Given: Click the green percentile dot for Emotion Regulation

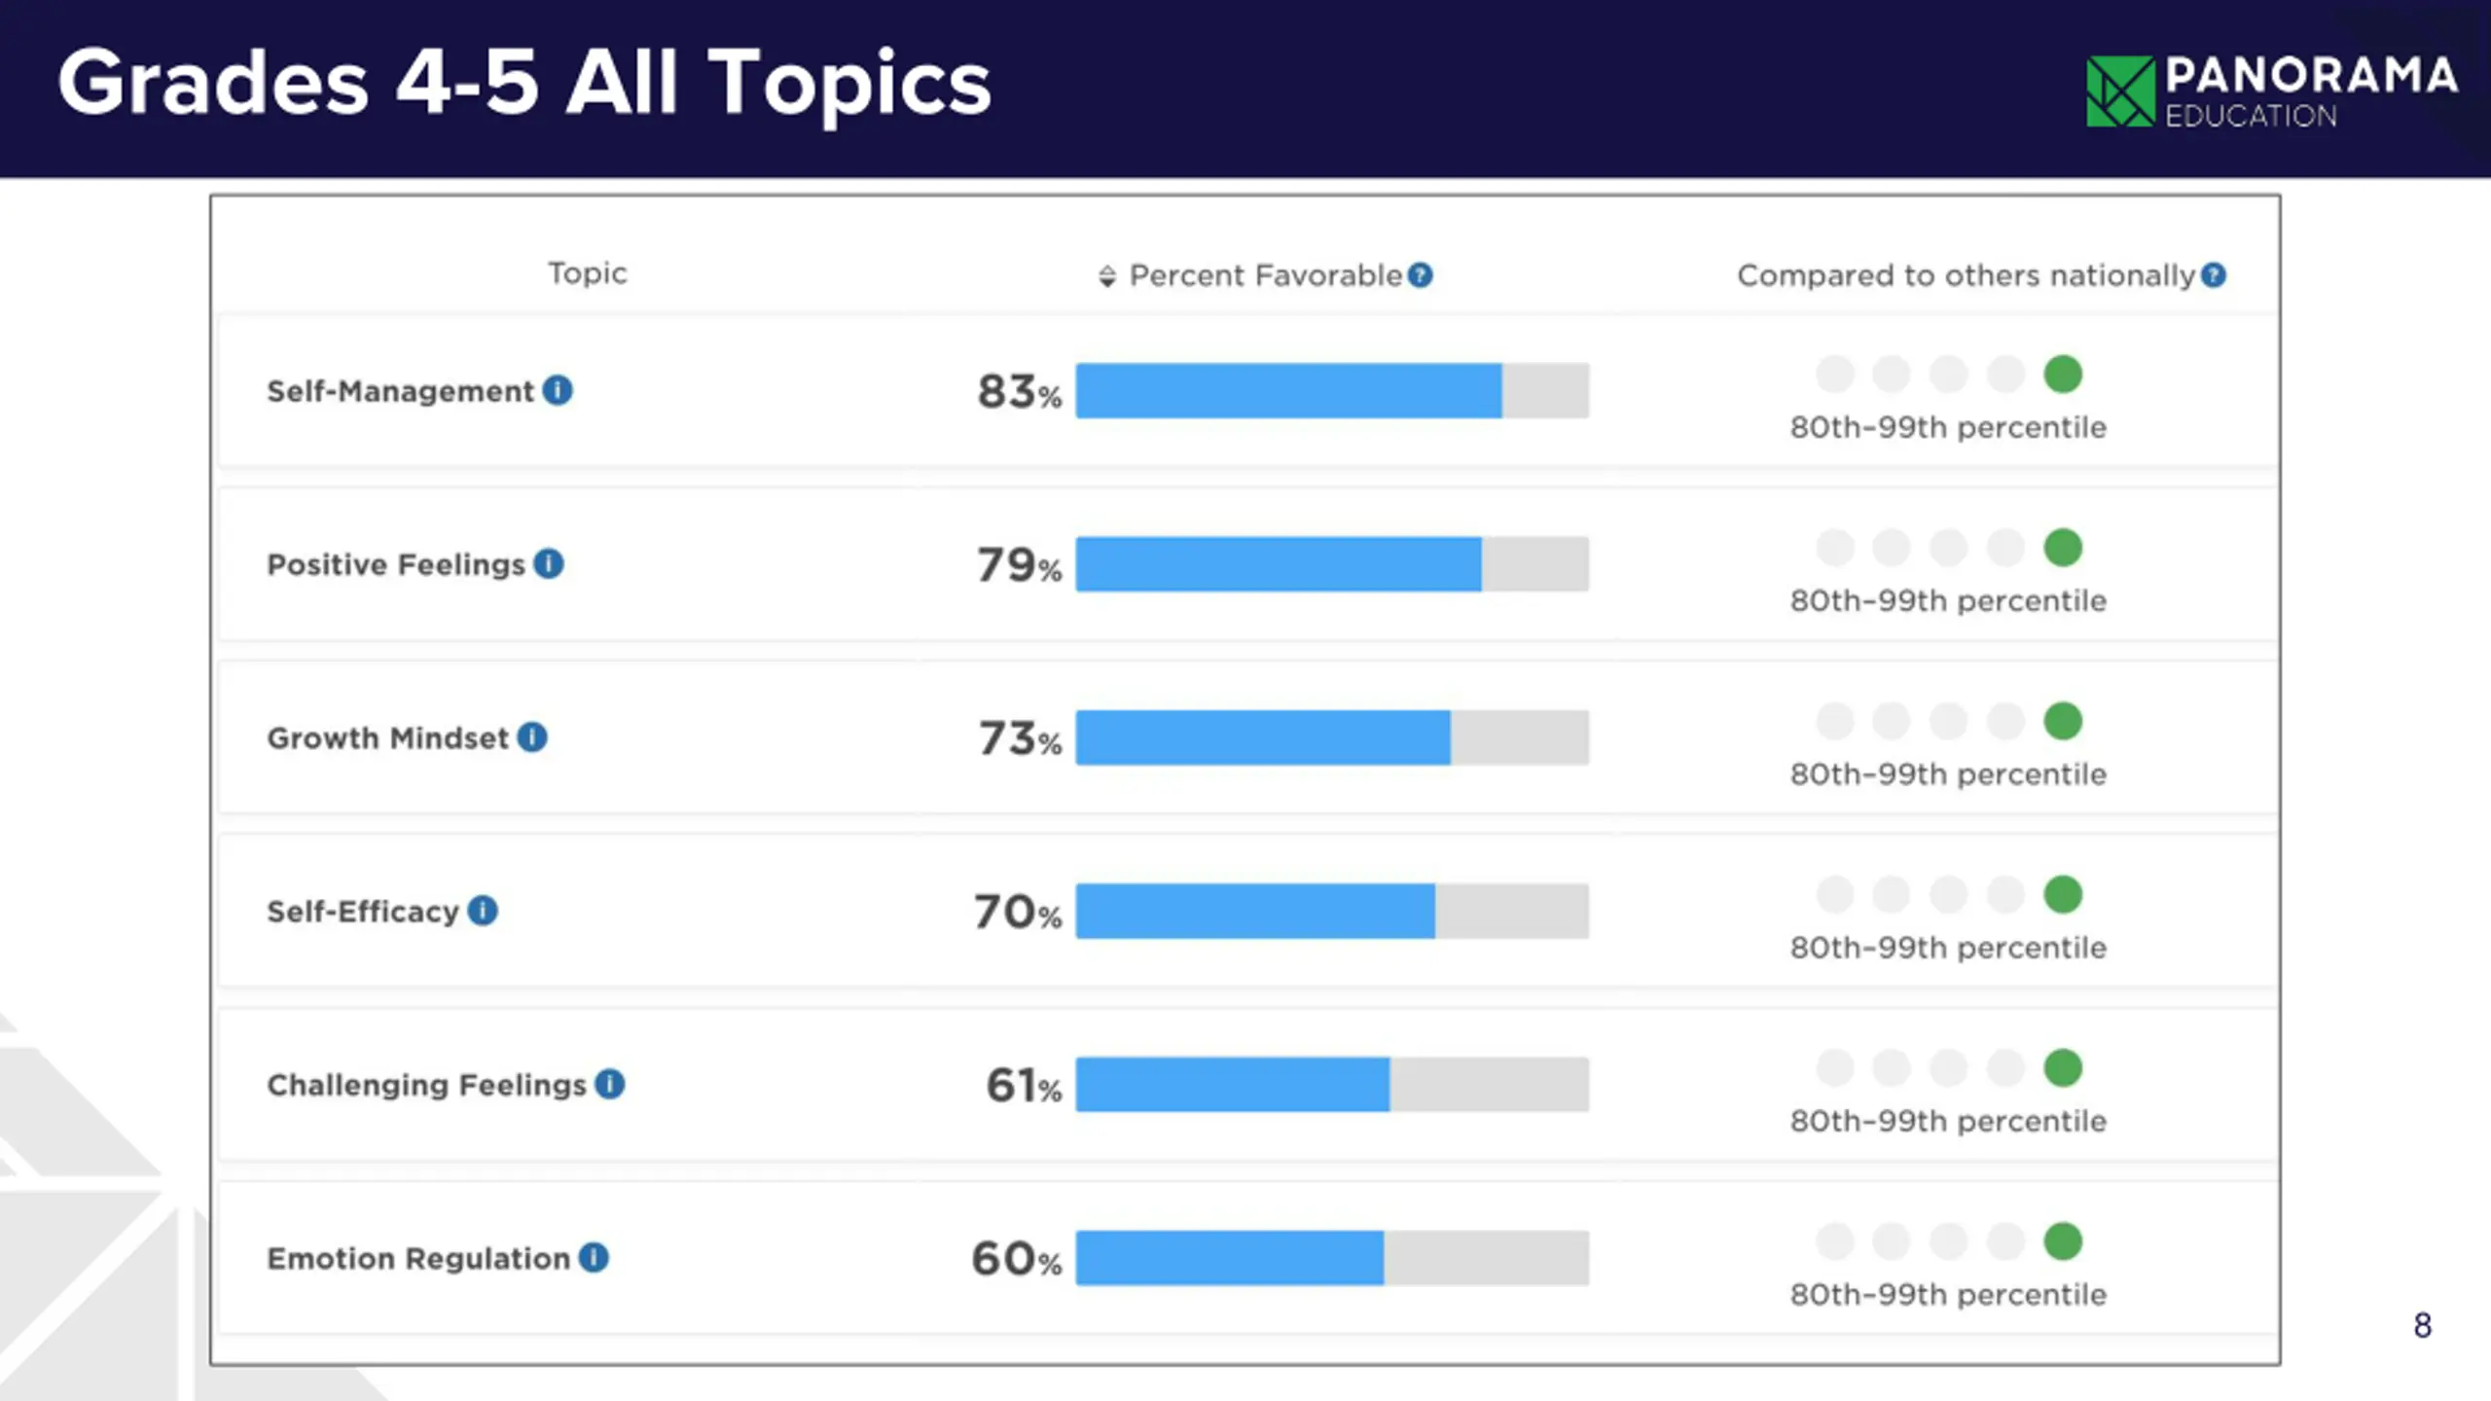Looking at the screenshot, I should click(x=2063, y=1241).
